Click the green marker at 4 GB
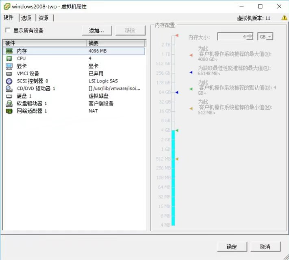Viewport: 289px width, 260px height. coord(177,130)
